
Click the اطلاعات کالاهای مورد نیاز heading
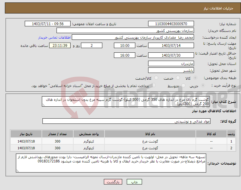pyautogui.click(x=214, y=111)
